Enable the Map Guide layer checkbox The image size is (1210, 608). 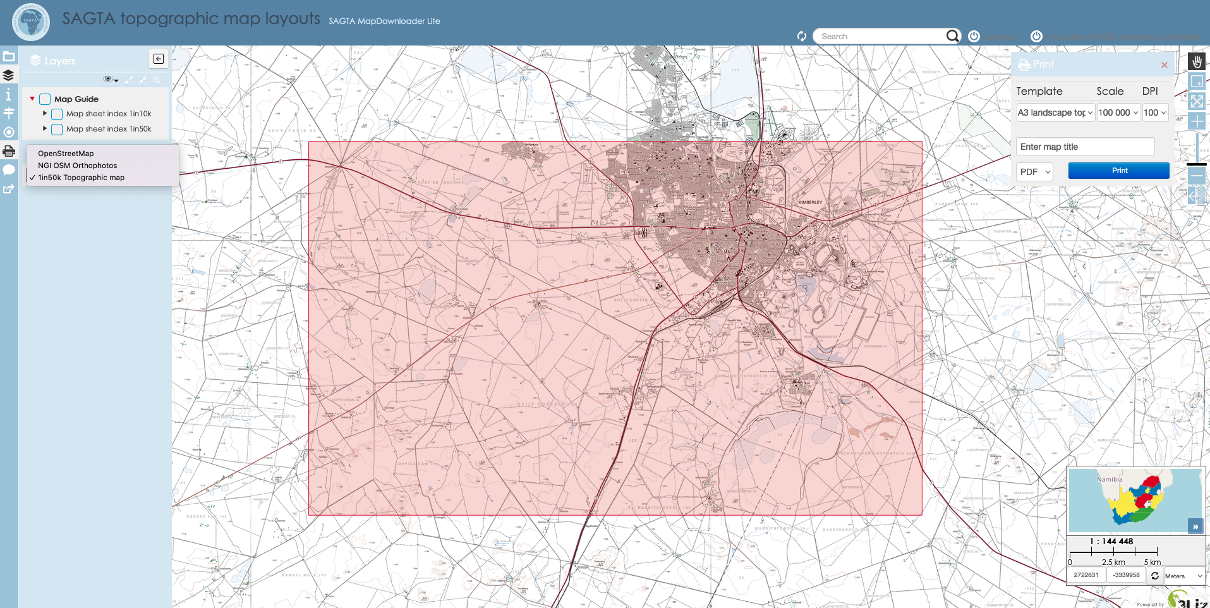coord(44,99)
